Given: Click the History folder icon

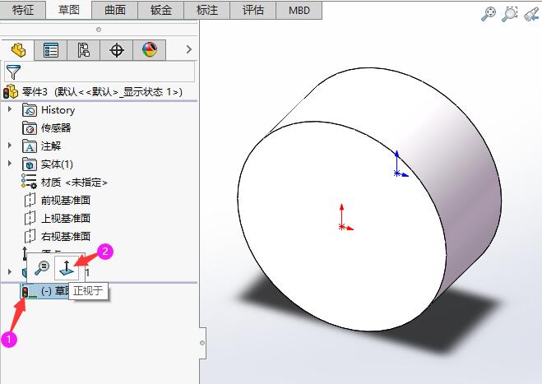Looking at the screenshot, I should [30, 110].
